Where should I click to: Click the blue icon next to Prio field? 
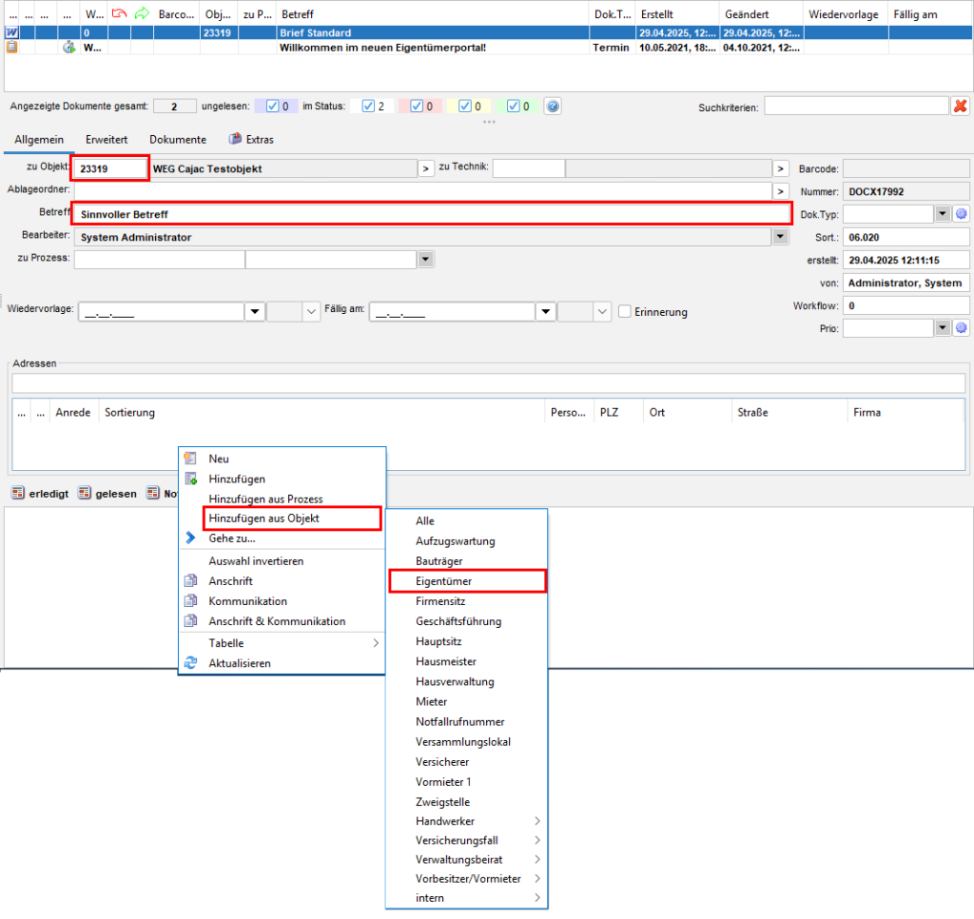tap(961, 328)
